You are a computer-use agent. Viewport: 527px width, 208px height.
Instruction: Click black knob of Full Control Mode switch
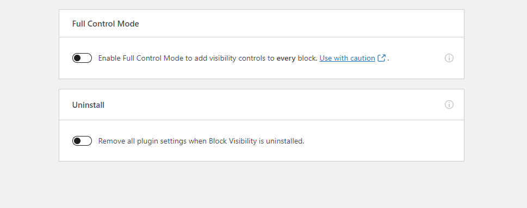click(77, 58)
